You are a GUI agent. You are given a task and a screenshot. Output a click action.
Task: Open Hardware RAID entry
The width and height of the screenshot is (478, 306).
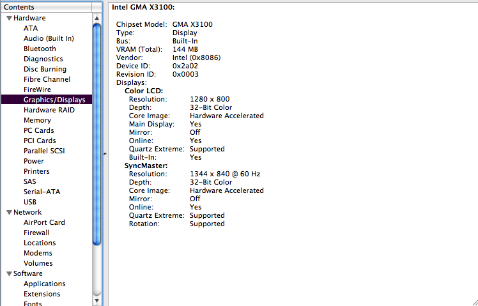(49, 110)
